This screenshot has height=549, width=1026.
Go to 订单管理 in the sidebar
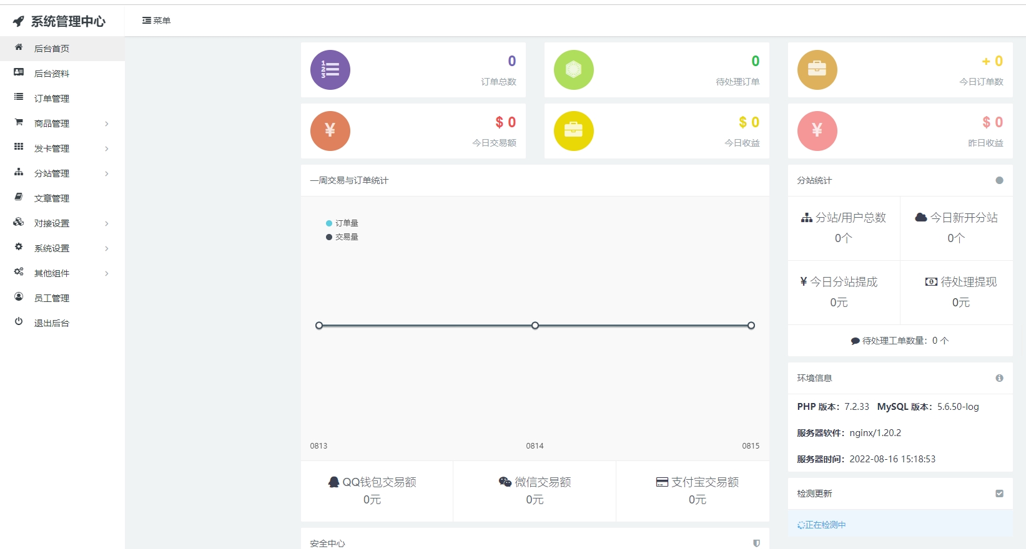coord(62,99)
